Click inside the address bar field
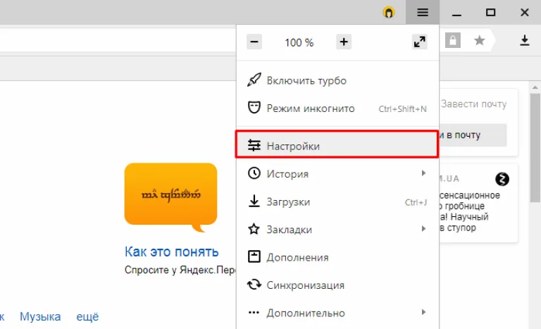The width and height of the screenshot is (541, 329). pyautogui.click(x=118, y=40)
